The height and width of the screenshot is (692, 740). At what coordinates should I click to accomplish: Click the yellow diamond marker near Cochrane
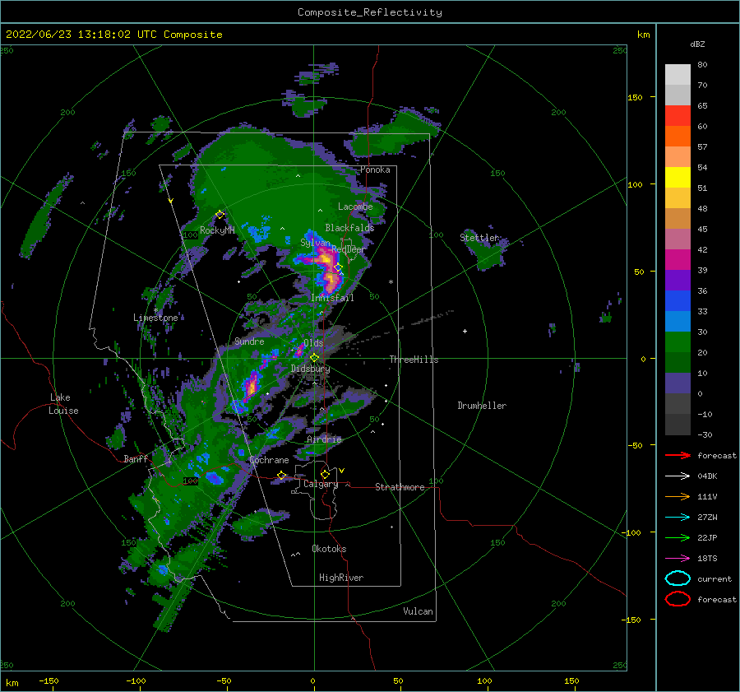tap(281, 475)
